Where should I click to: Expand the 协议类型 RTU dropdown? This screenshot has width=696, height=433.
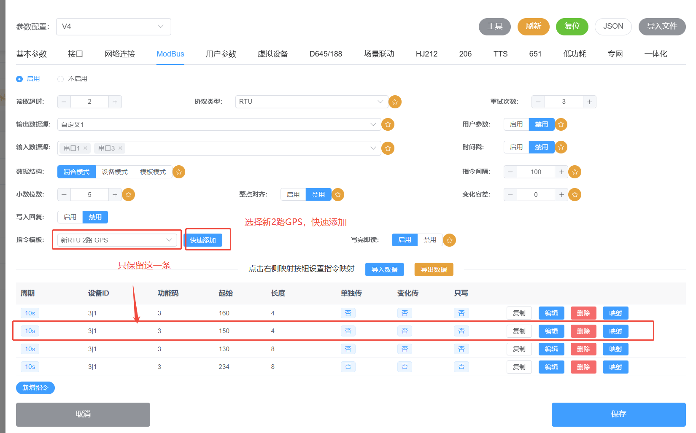tap(311, 102)
